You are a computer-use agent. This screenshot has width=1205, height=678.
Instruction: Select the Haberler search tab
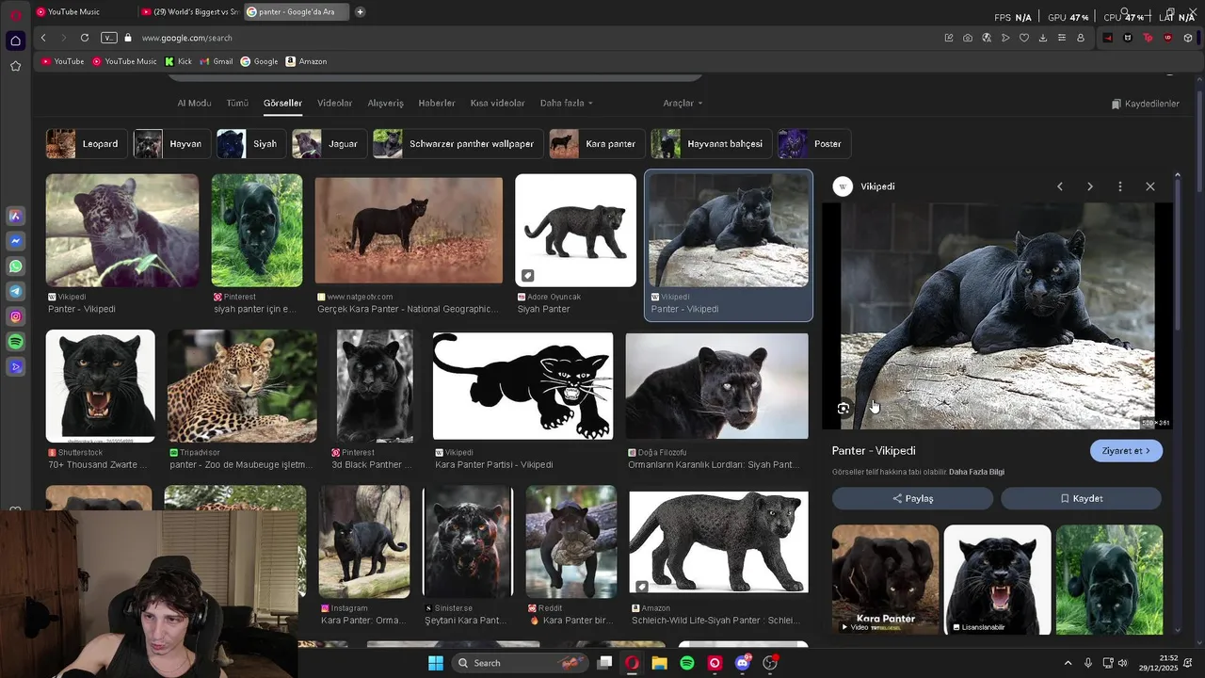[437, 103]
